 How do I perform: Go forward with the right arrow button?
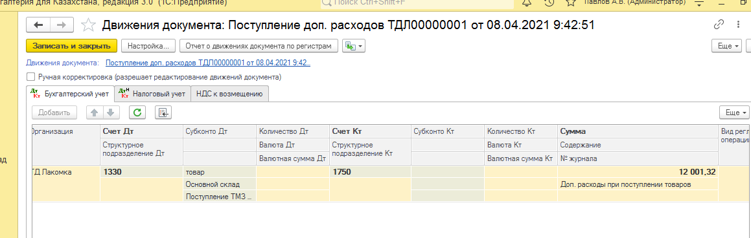pos(62,25)
